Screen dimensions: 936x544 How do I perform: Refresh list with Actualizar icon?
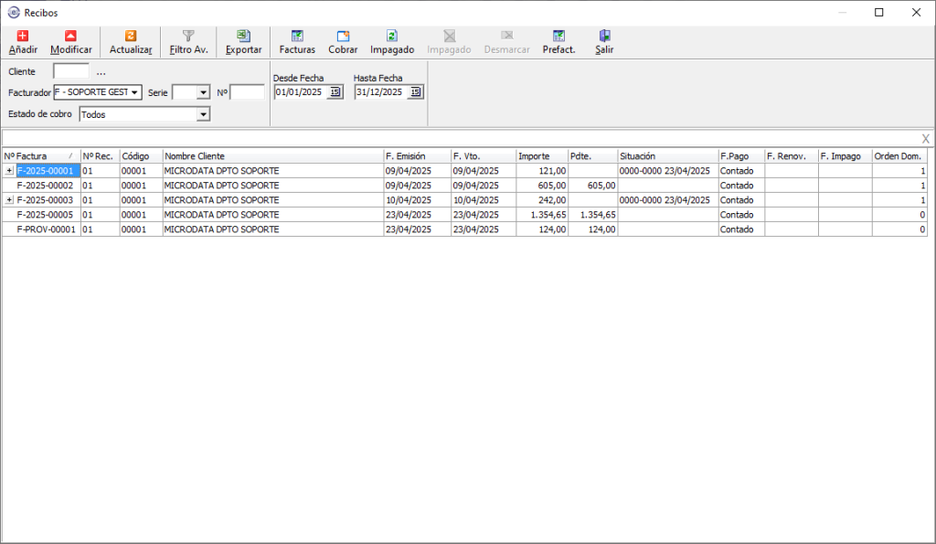[x=131, y=37]
